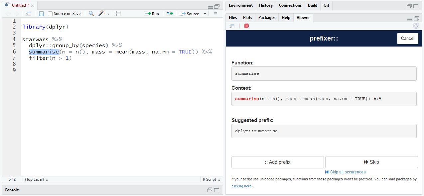The image size is (424, 196).
Task: Show the document outline
Action: tap(215, 14)
